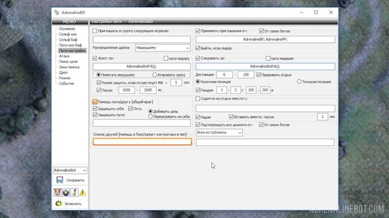Click the cat face icon

57,193
